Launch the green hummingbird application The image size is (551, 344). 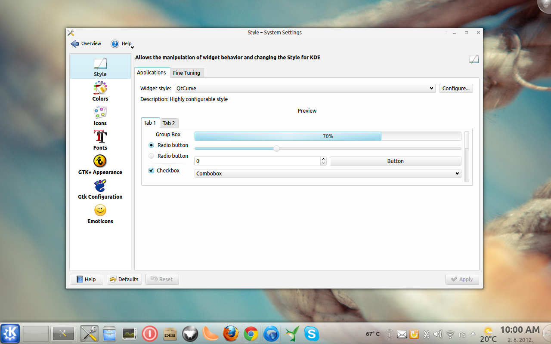point(291,334)
